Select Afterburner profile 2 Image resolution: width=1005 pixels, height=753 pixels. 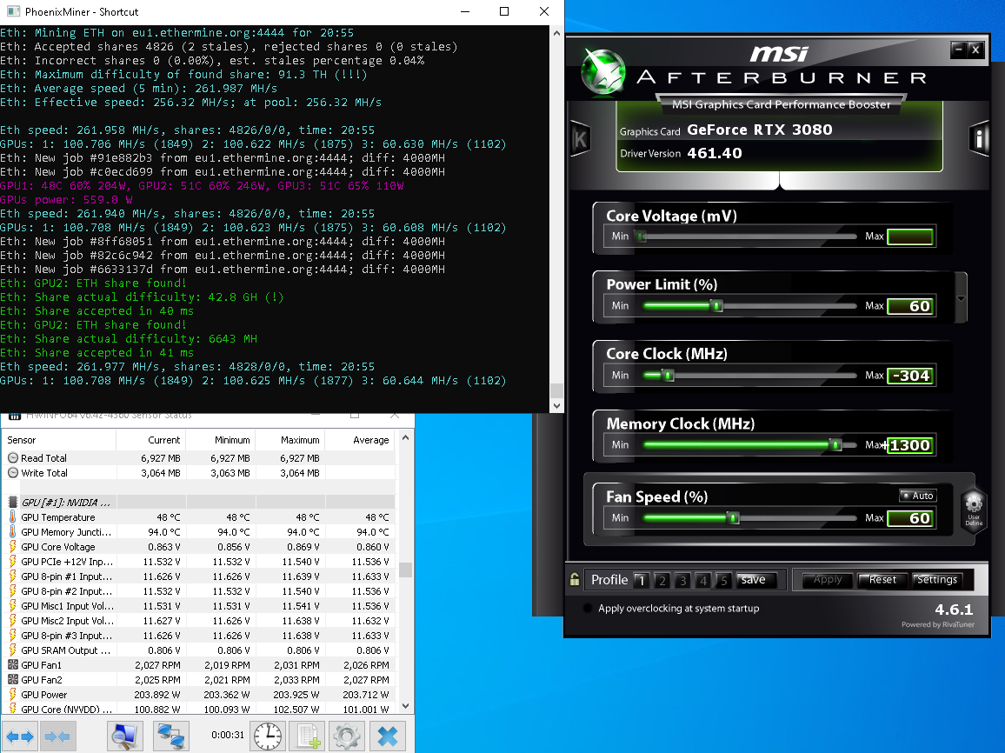[x=662, y=580]
